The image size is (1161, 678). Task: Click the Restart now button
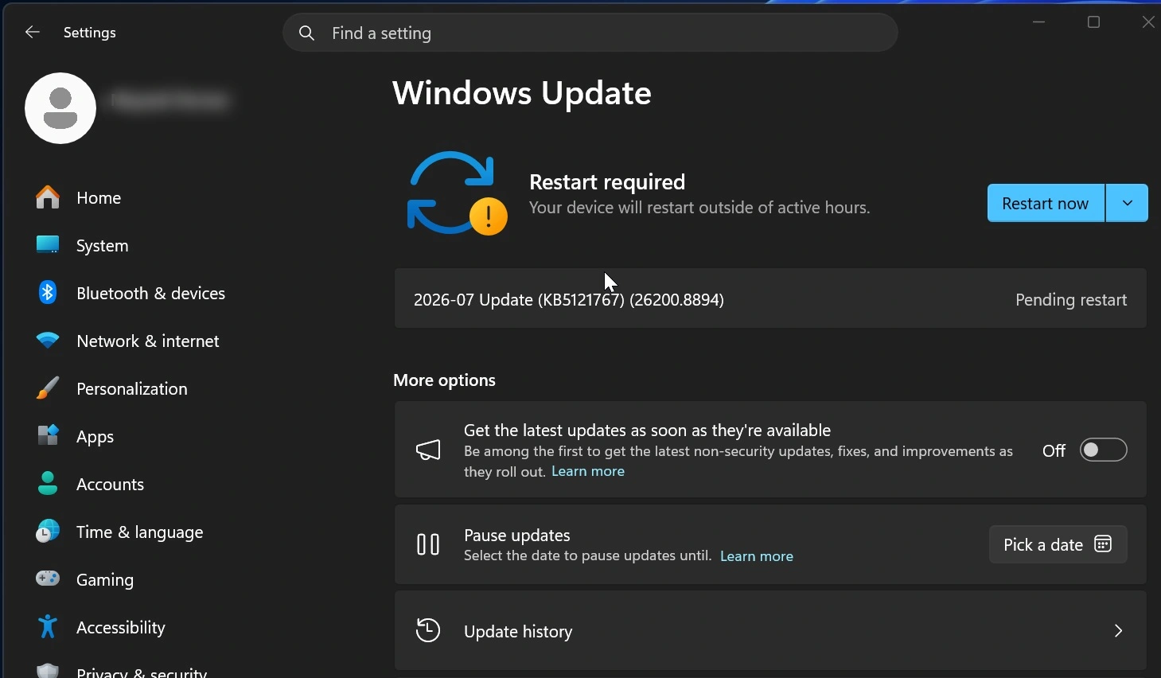pyautogui.click(x=1046, y=203)
